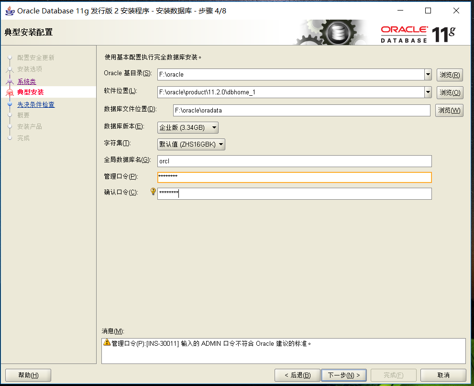Minimize the installer window

pos(400,11)
